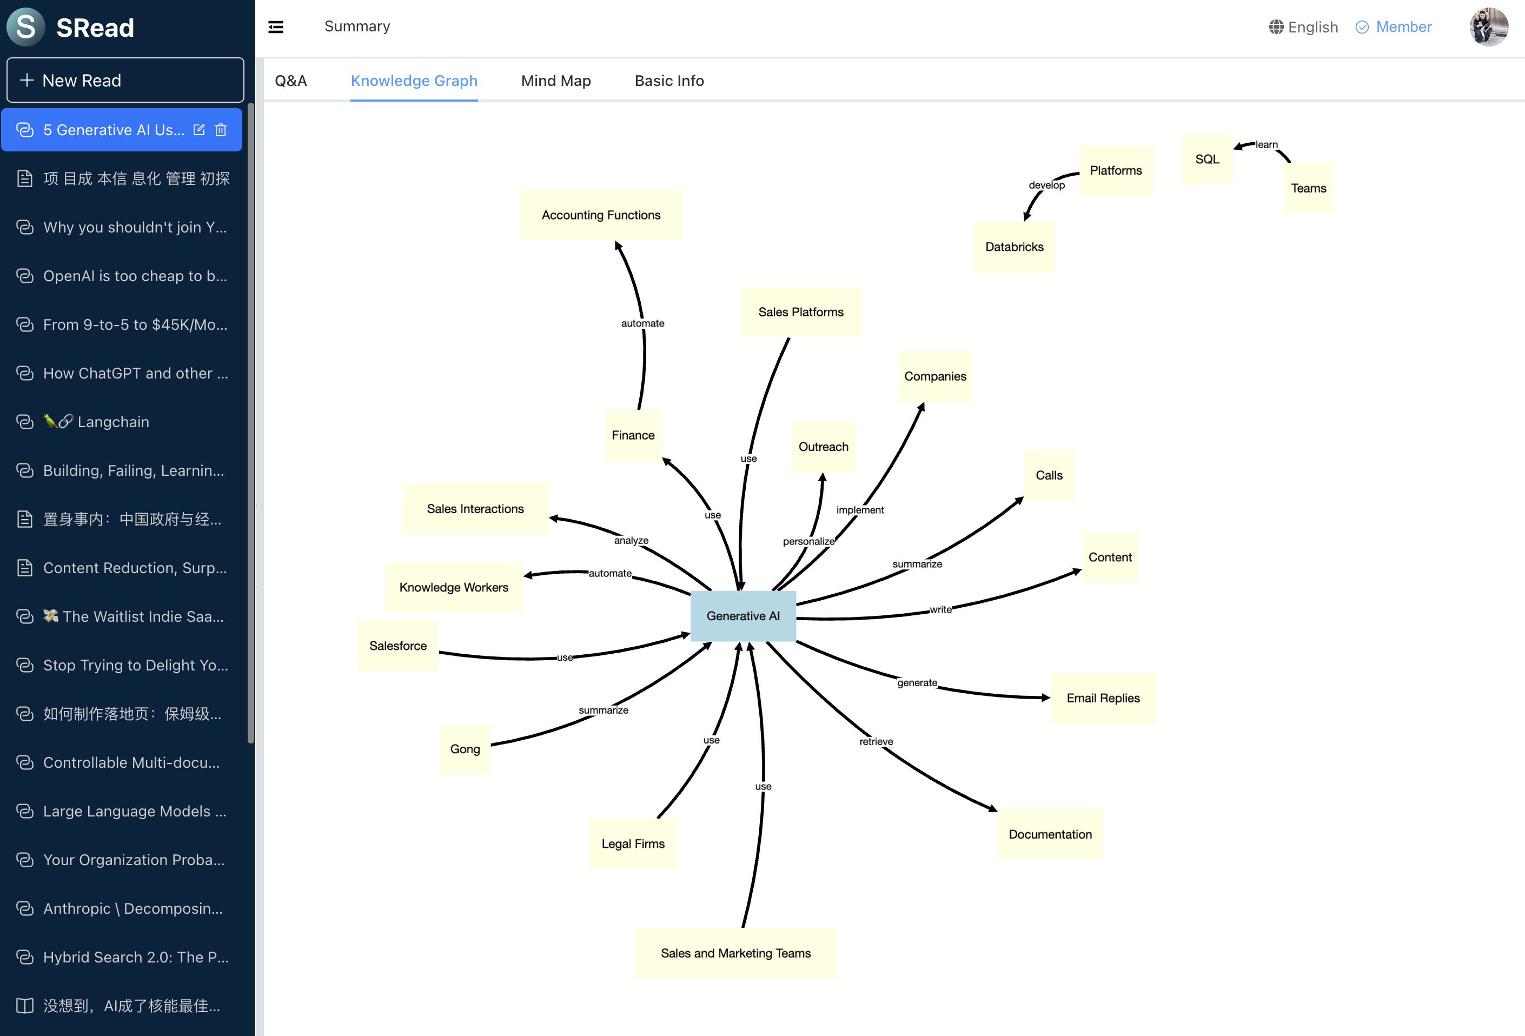
Task: Click the edit icon on selected read
Action: tap(199, 130)
